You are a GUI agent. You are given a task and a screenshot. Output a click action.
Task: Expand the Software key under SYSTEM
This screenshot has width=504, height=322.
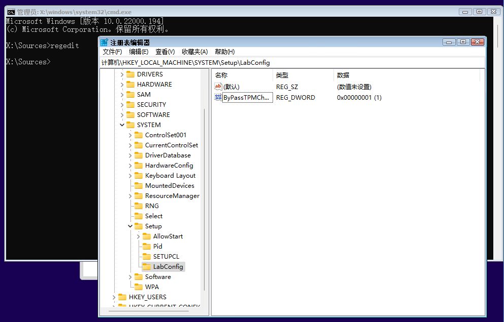point(130,277)
